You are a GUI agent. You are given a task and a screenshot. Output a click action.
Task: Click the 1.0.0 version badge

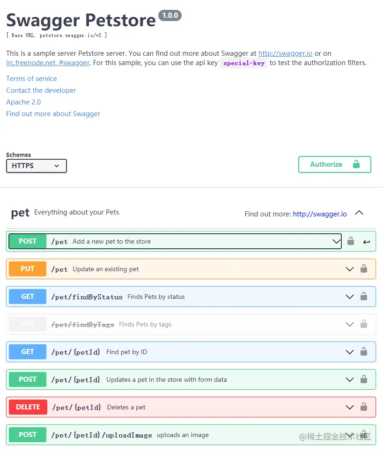(x=170, y=15)
